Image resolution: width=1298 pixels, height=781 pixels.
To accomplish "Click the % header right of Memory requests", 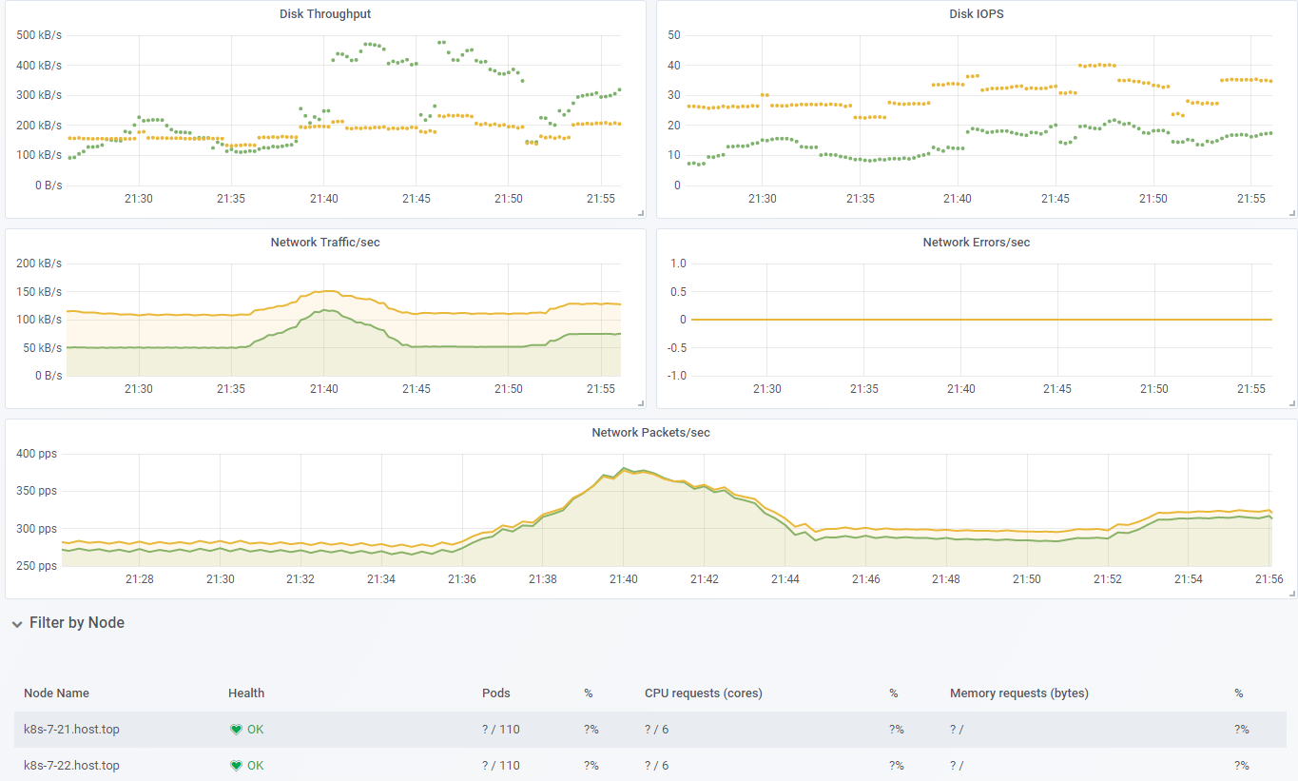I will 1239,693.
